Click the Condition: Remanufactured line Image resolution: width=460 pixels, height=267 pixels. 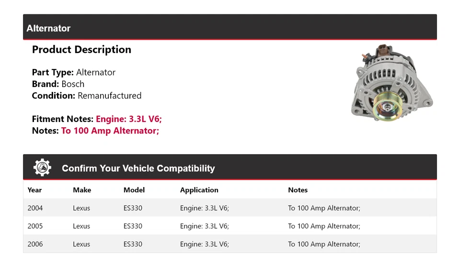pyautogui.click(x=87, y=96)
